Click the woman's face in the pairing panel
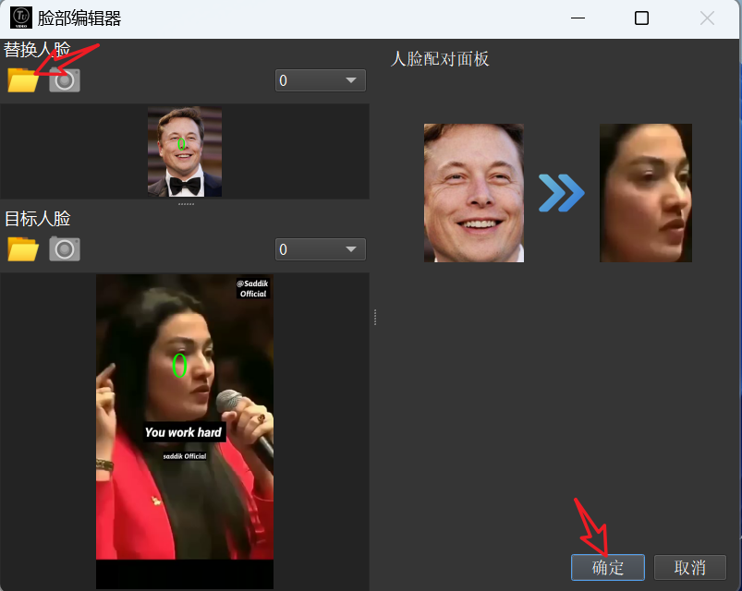Viewport: 742px width, 591px height. tap(645, 193)
